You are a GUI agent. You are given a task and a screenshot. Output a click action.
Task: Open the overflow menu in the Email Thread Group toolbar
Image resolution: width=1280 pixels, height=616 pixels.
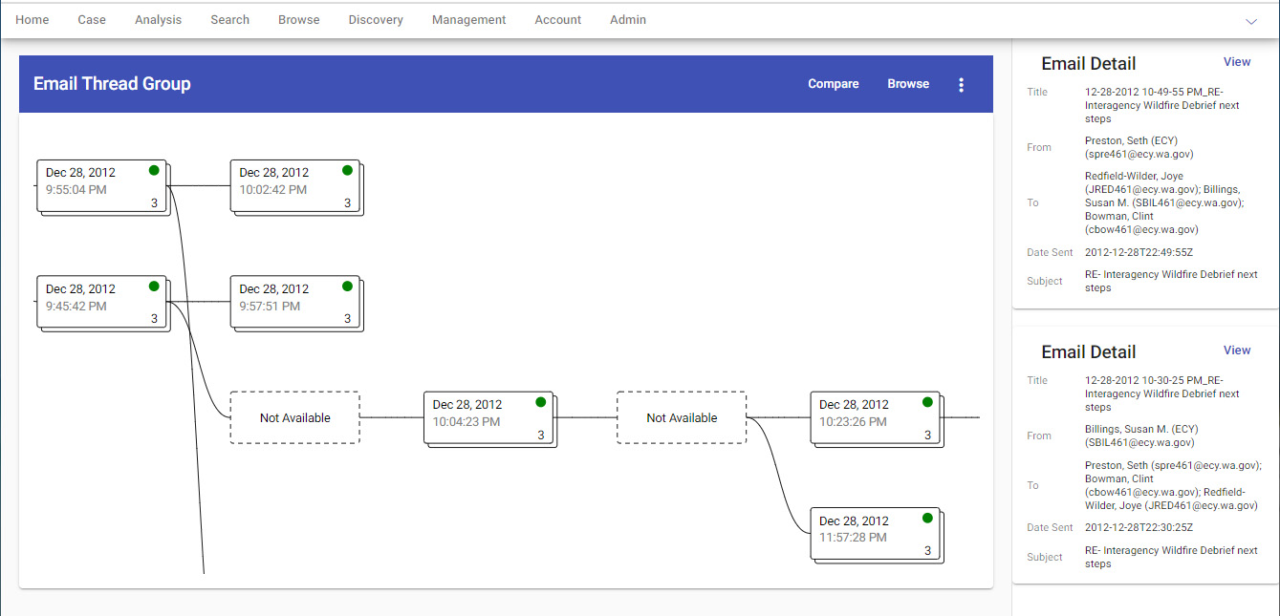pos(961,84)
